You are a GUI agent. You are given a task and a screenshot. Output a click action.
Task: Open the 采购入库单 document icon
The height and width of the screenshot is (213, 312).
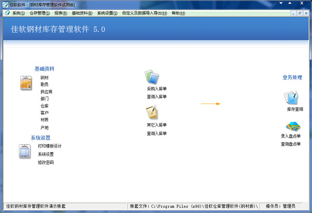[x=151, y=77]
